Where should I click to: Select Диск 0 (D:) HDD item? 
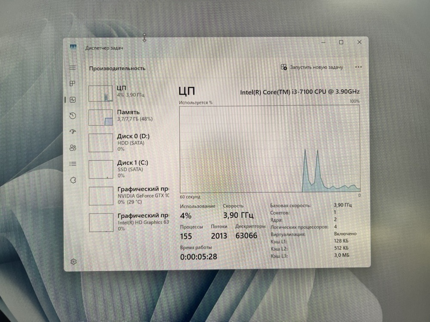(128, 143)
